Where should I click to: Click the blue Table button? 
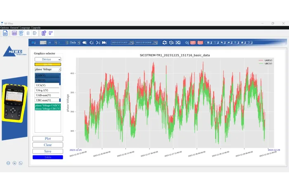[48, 157]
